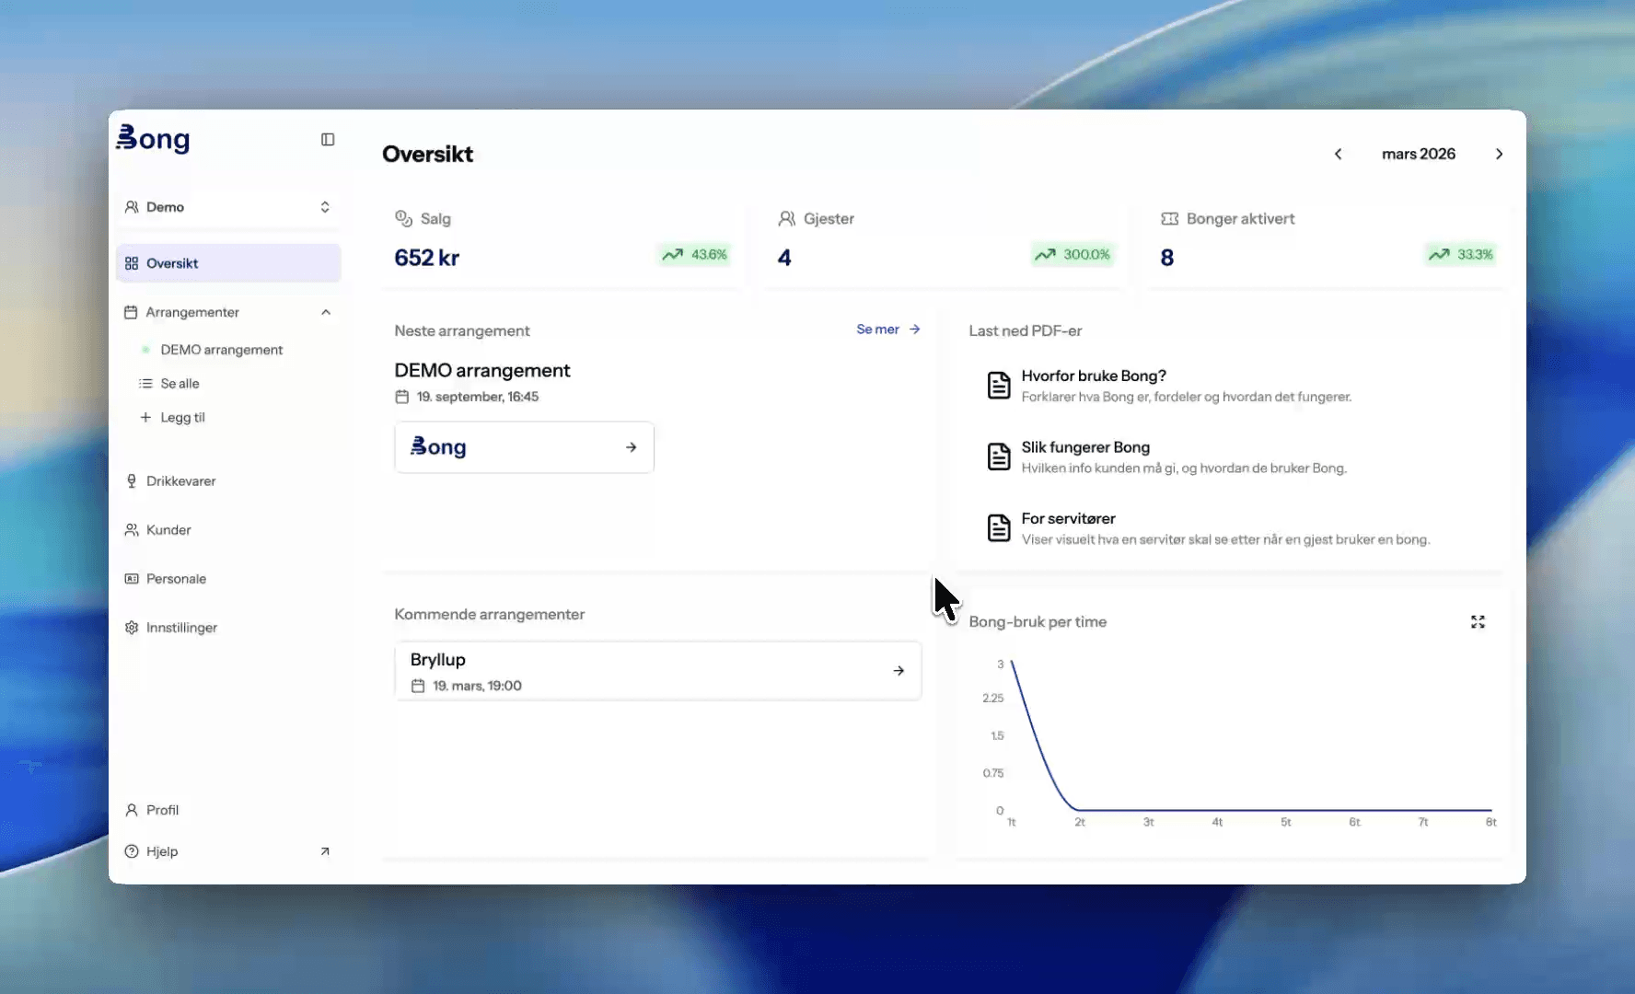Click the Se mer link
This screenshot has width=1635, height=994.
coord(887,329)
